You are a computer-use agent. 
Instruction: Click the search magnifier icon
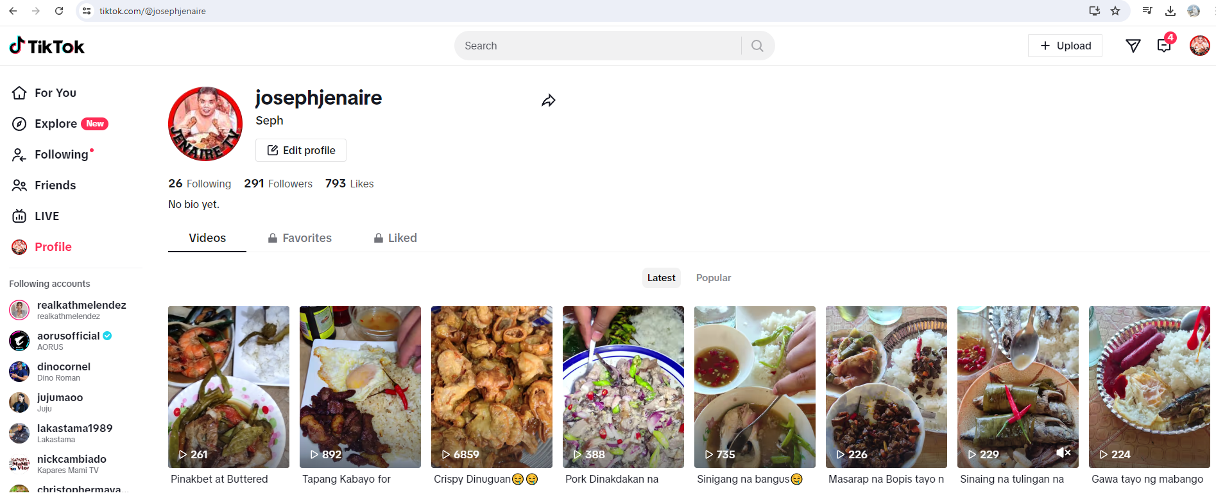tap(757, 46)
